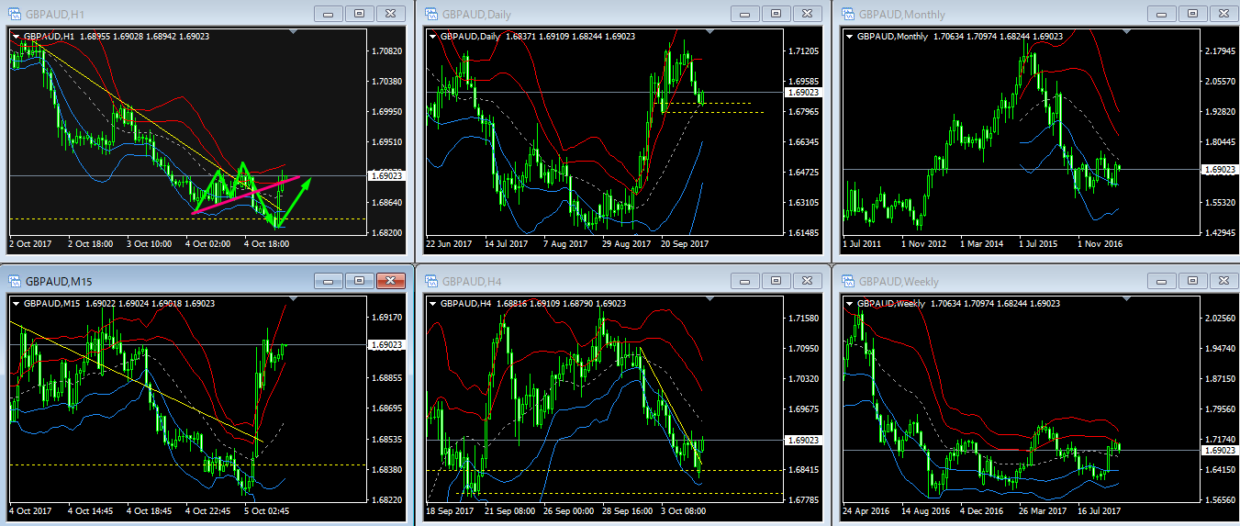Click the GBPAUD,Daily chart window icon

tap(430, 14)
